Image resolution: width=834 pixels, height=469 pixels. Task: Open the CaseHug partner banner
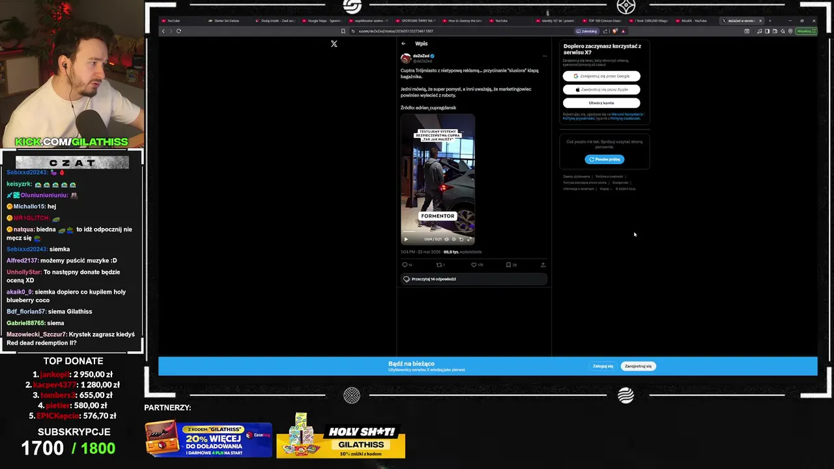[208, 439]
